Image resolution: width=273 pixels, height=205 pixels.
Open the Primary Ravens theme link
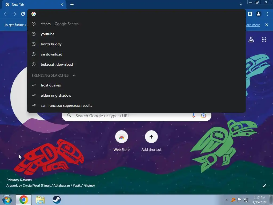point(19,180)
